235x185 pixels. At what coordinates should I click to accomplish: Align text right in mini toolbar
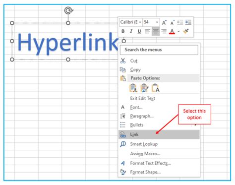pos(164,31)
